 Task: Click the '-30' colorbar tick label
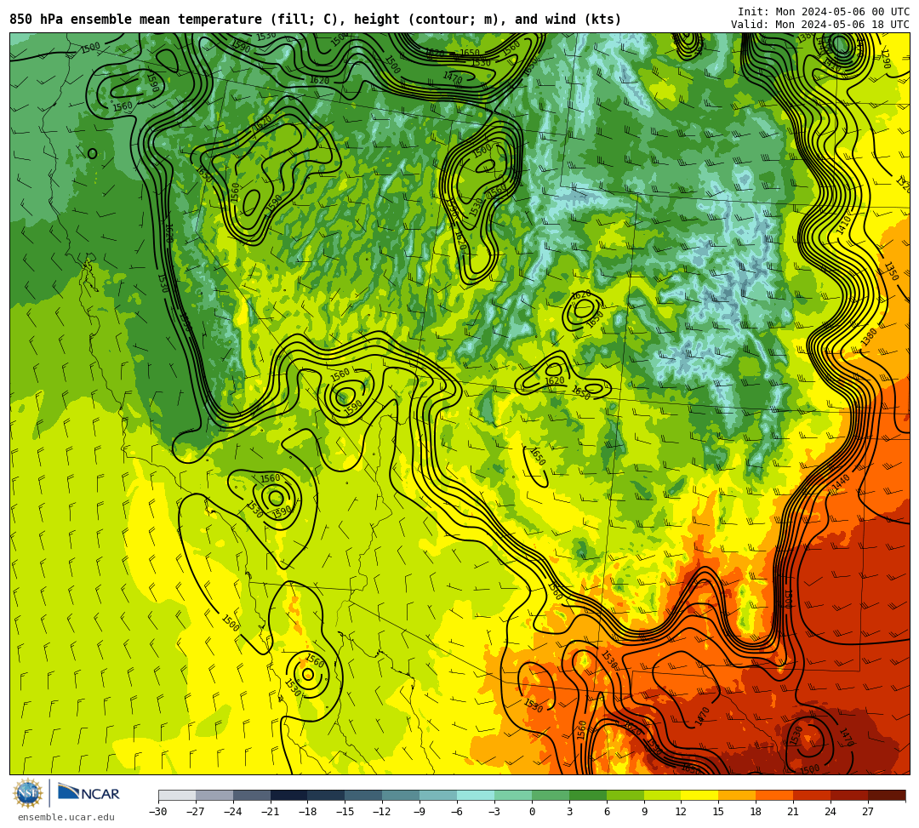coord(158,812)
